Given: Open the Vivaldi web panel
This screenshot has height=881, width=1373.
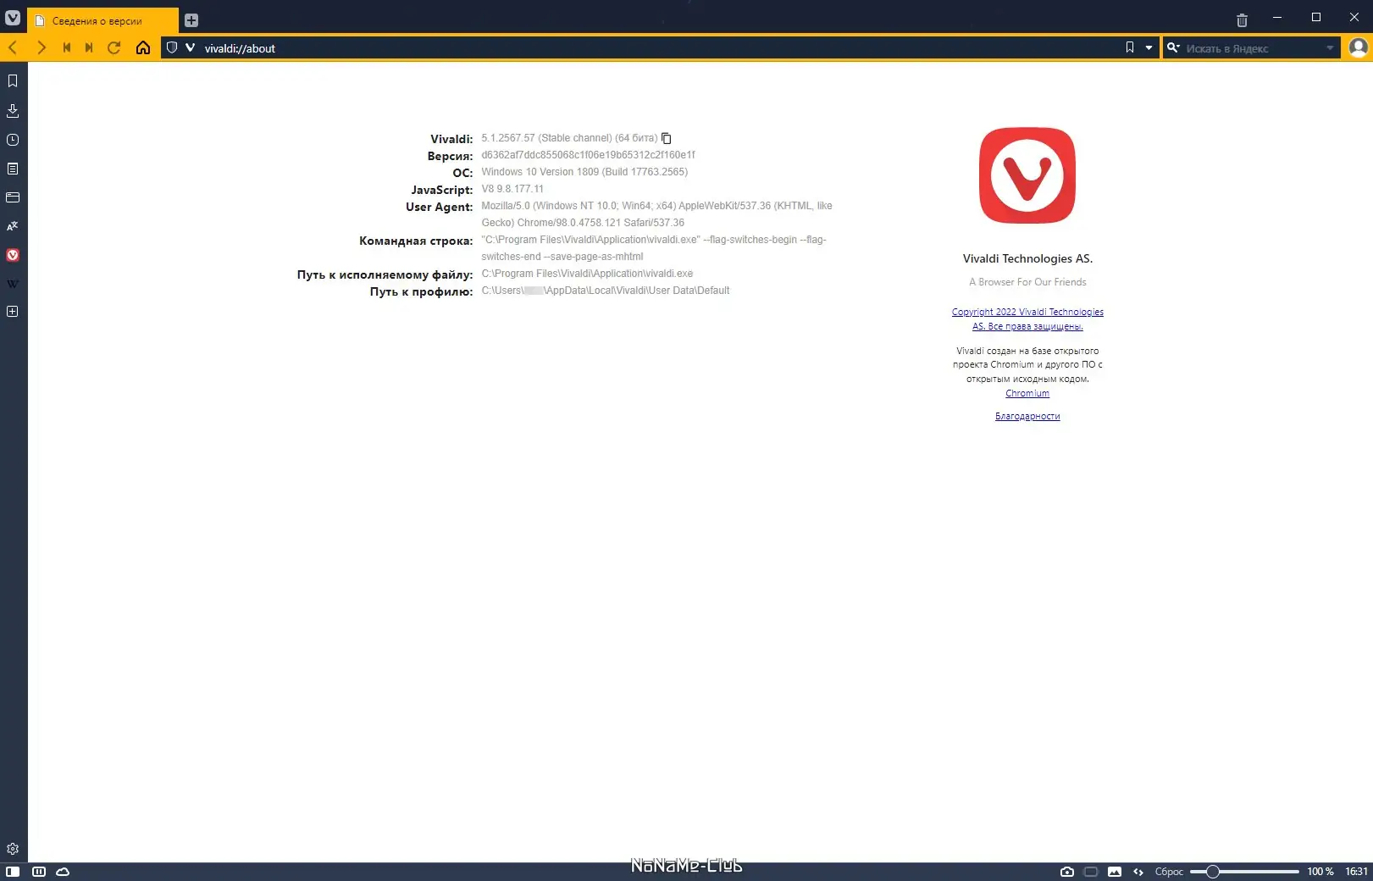Looking at the screenshot, I should point(13,255).
